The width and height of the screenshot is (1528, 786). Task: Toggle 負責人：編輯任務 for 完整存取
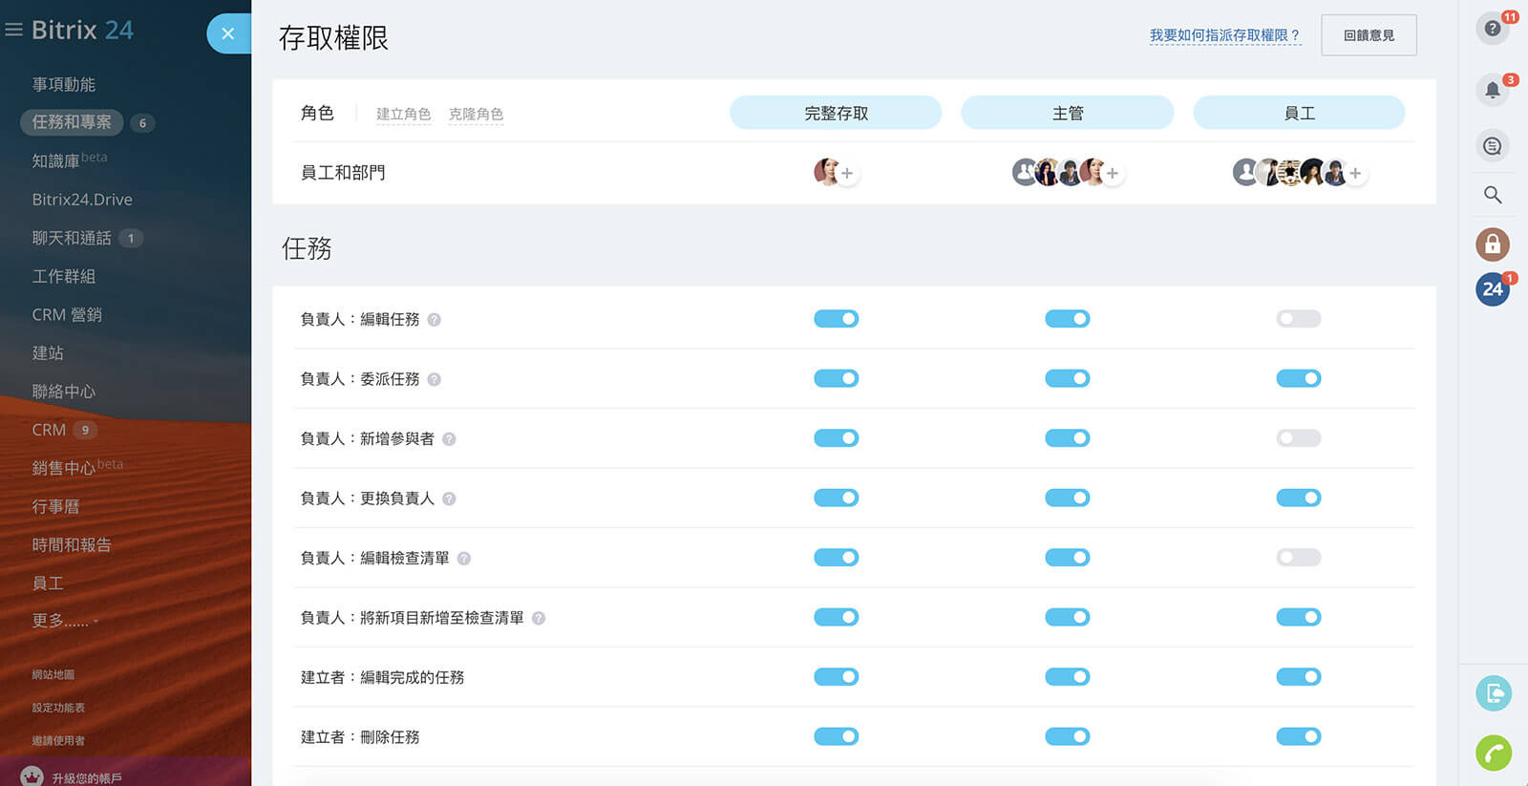(x=837, y=319)
